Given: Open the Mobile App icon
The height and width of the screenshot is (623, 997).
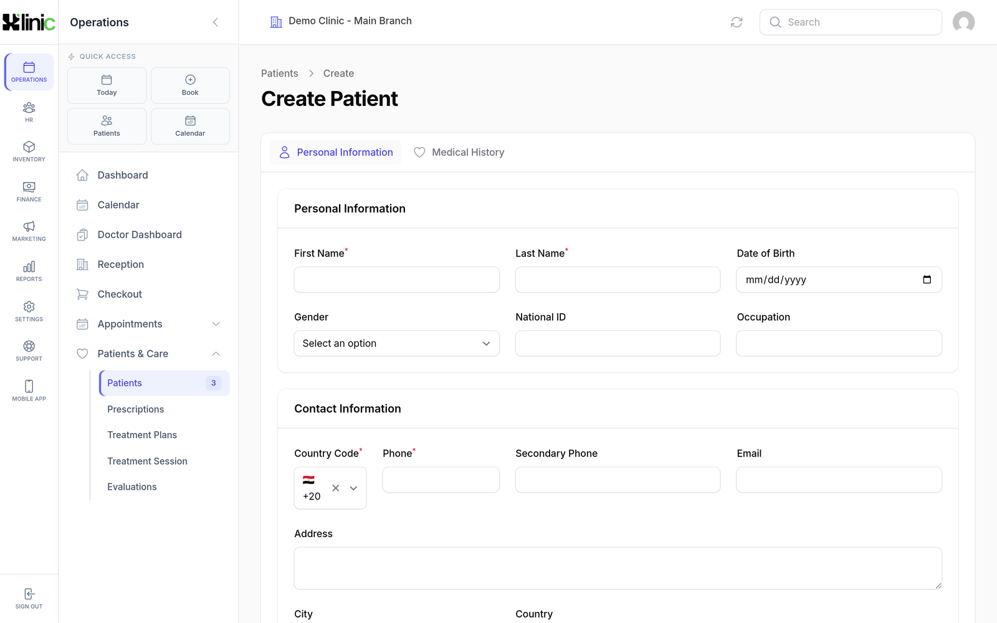Looking at the screenshot, I should 29,391.
